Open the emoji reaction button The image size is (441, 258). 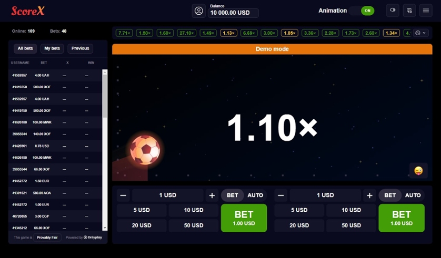418,170
